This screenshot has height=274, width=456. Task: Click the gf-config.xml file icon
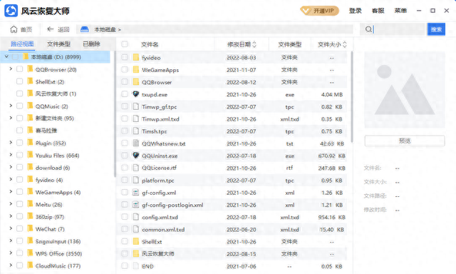(x=136, y=192)
